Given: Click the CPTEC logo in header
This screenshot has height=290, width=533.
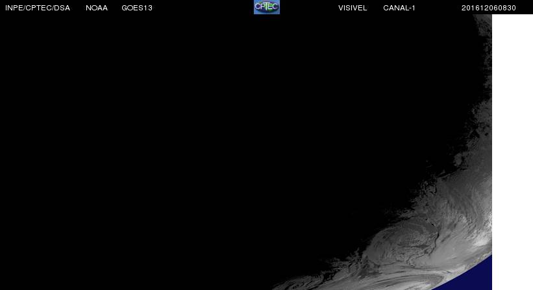Looking at the screenshot, I should (x=266, y=6).
